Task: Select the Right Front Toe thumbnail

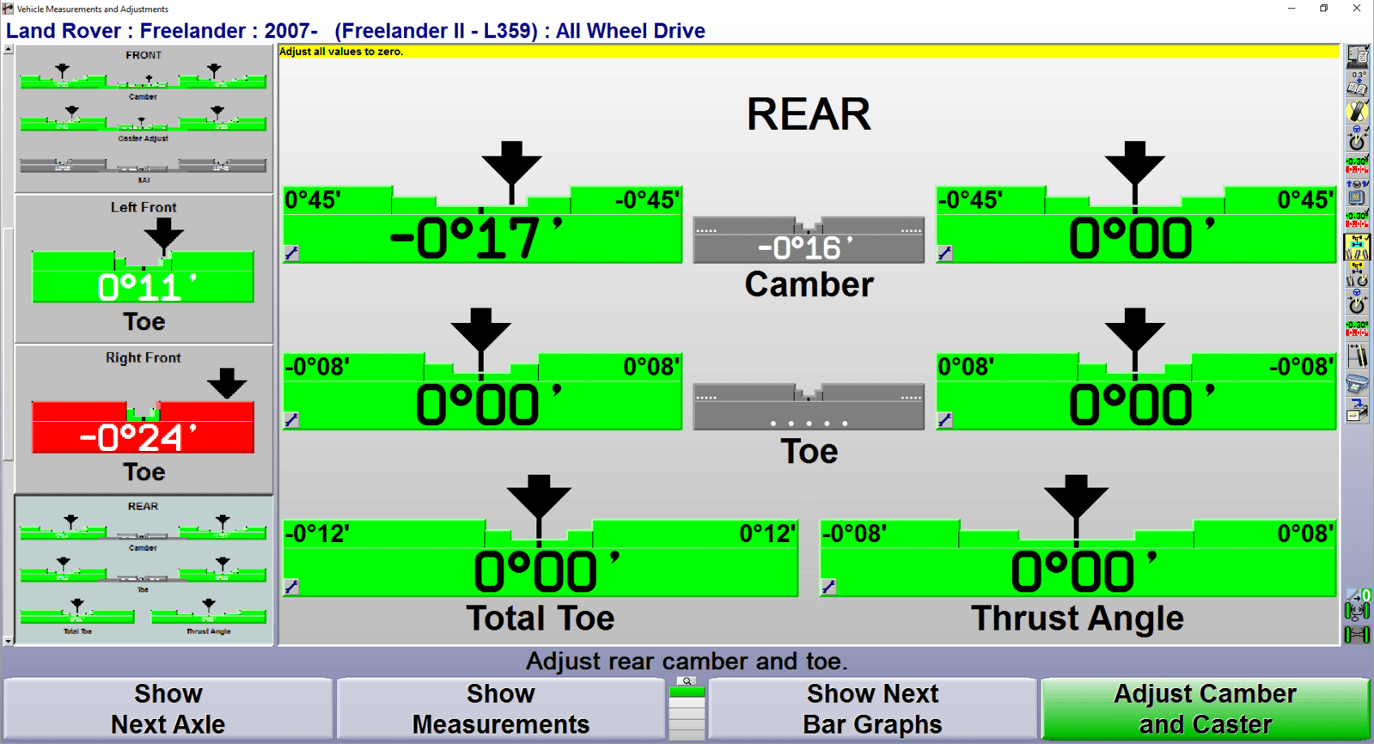Action: [144, 419]
